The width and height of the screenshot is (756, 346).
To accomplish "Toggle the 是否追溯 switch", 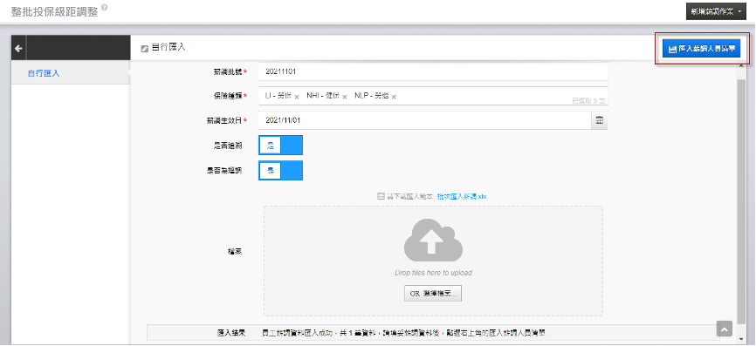I will [x=280, y=146].
